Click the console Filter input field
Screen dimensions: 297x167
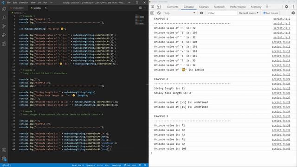pos(222,13)
